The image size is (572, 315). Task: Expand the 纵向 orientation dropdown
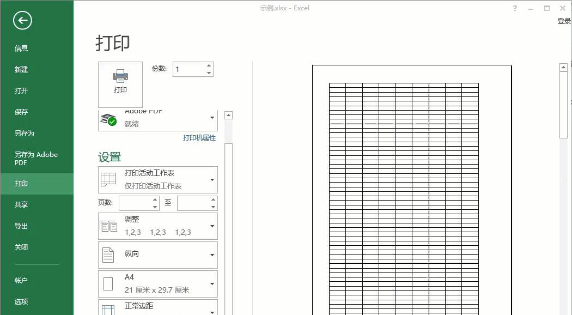pos(212,255)
